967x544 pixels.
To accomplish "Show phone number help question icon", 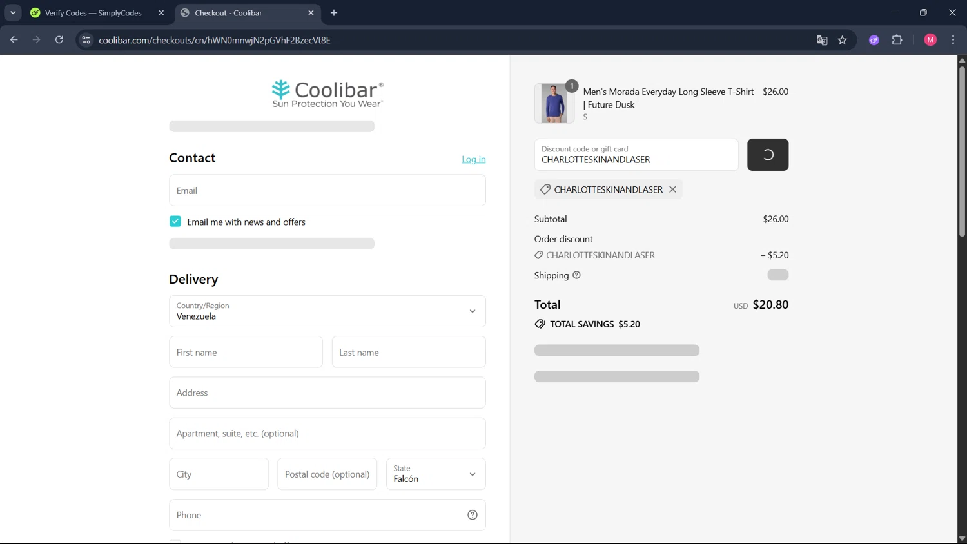I will pyautogui.click(x=473, y=515).
